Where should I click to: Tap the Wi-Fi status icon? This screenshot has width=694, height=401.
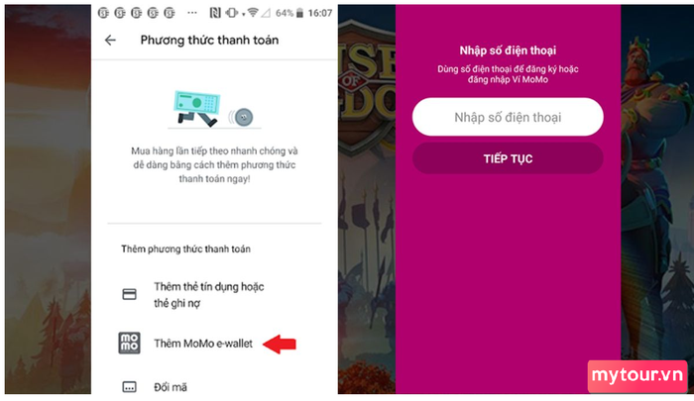253,13
